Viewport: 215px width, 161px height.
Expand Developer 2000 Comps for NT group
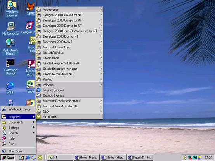click(69, 20)
